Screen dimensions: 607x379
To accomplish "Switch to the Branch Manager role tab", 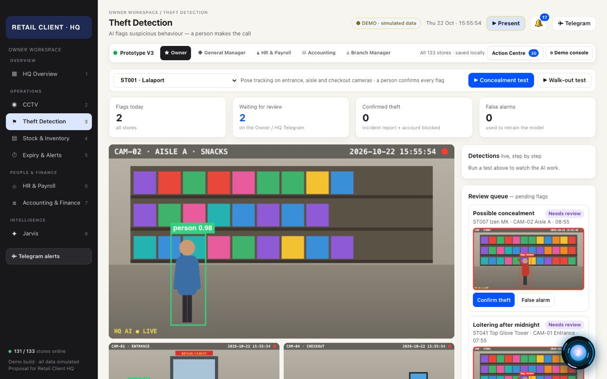I will pos(368,53).
